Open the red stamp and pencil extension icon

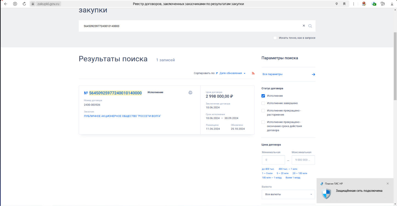pos(364,4)
